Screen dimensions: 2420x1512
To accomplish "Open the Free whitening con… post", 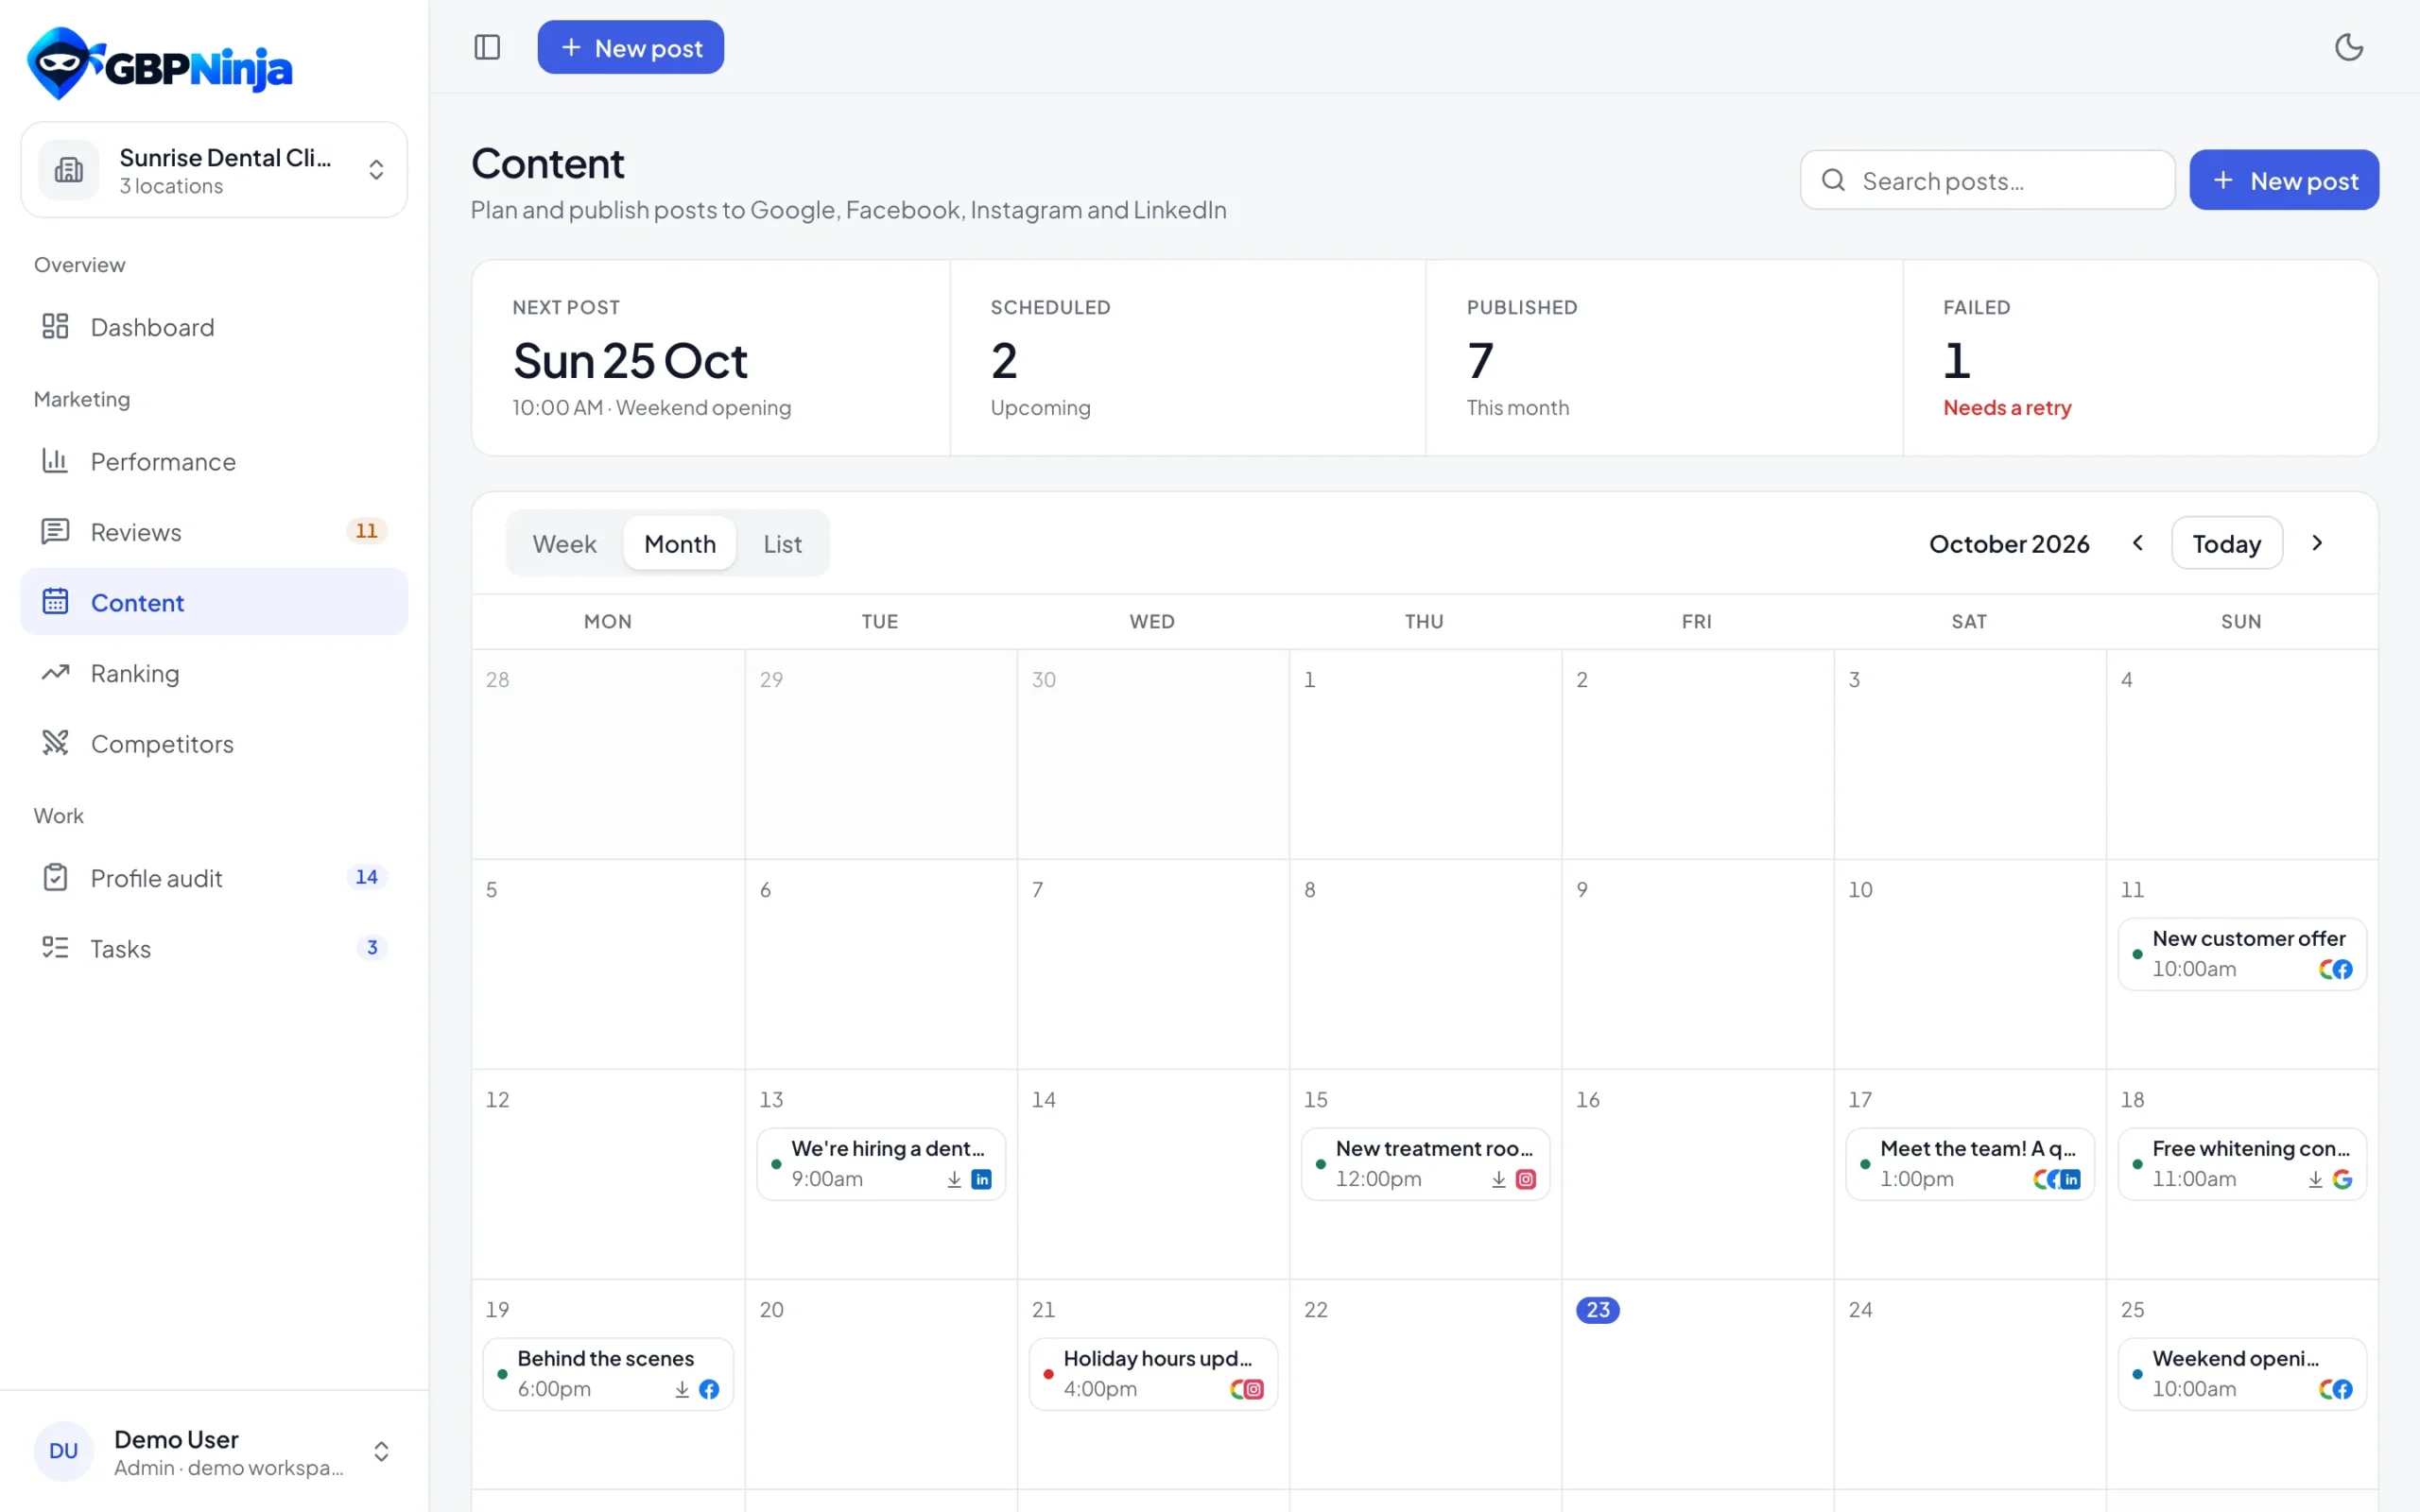I will click(x=2241, y=1164).
